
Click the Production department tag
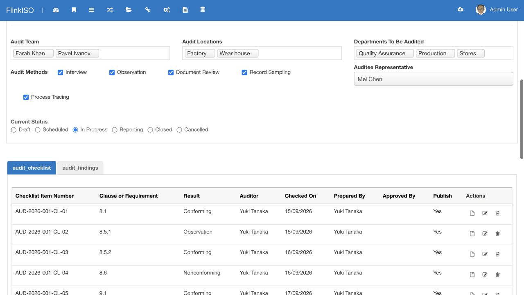435,53
